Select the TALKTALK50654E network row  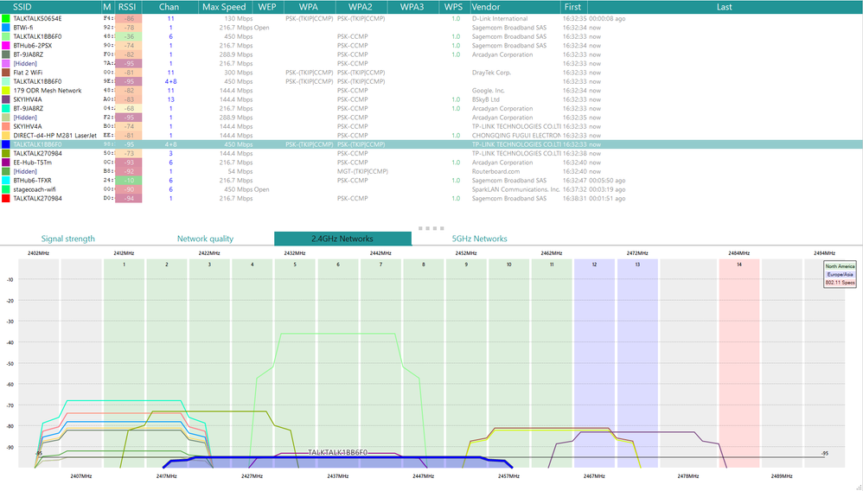click(431, 19)
